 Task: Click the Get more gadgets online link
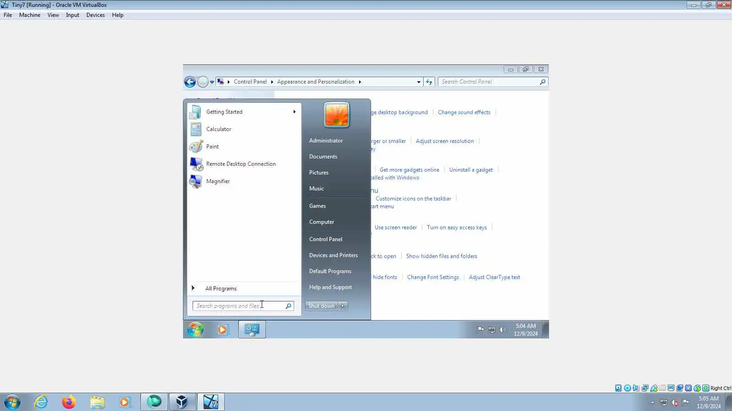[409, 170]
